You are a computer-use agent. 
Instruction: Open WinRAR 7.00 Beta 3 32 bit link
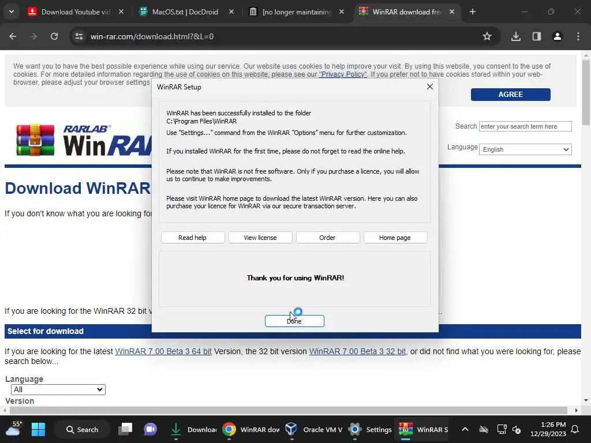[x=358, y=351]
